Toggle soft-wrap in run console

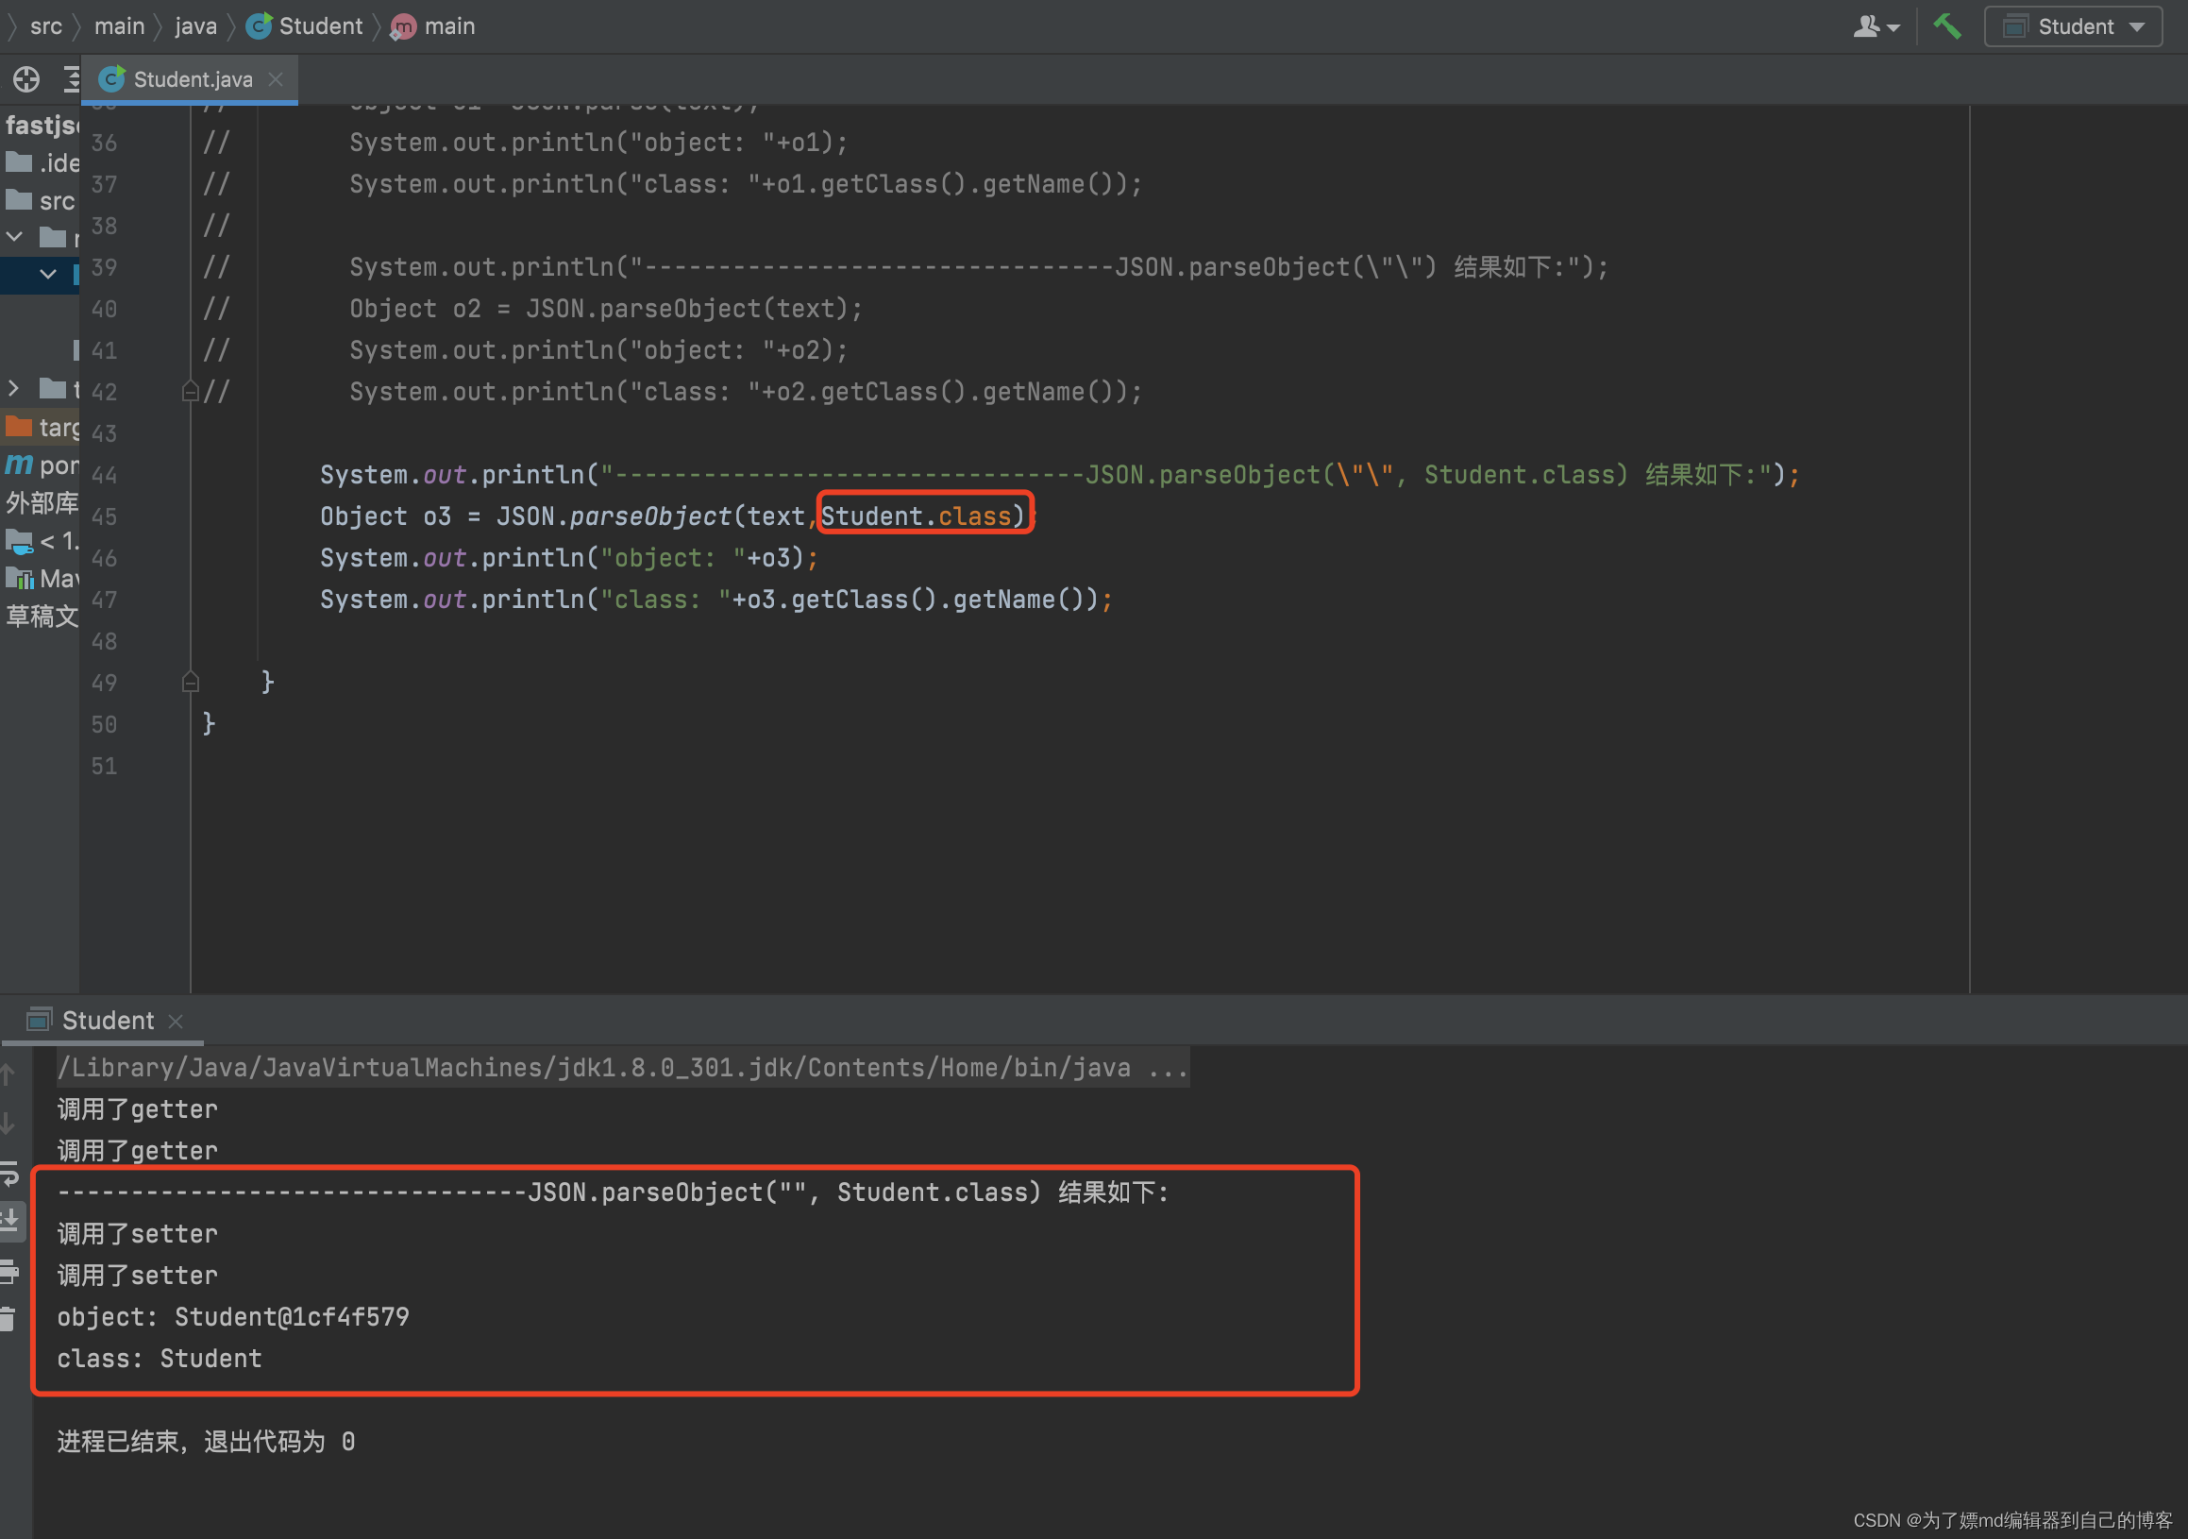pos(9,1173)
